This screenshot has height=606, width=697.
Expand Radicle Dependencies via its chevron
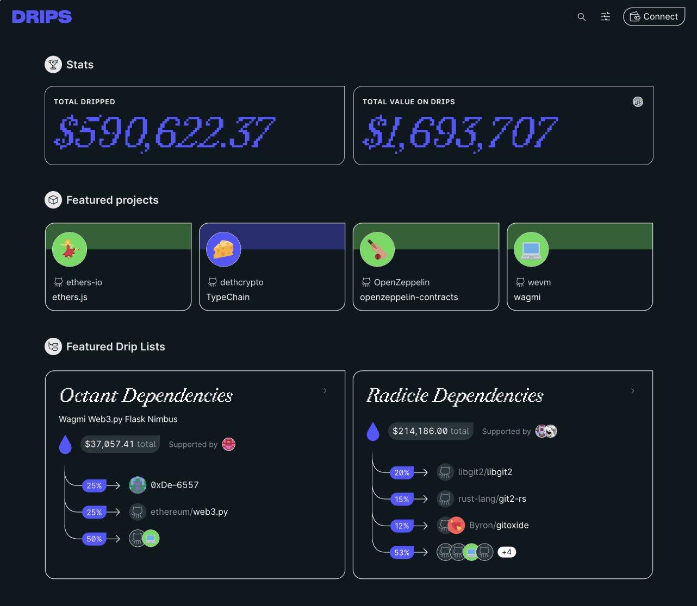[632, 390]
